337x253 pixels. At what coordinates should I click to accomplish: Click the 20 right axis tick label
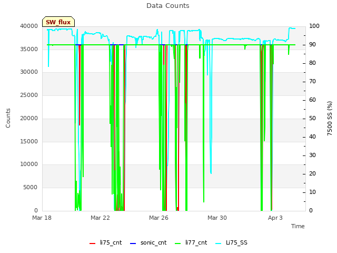tap(312, 173)
